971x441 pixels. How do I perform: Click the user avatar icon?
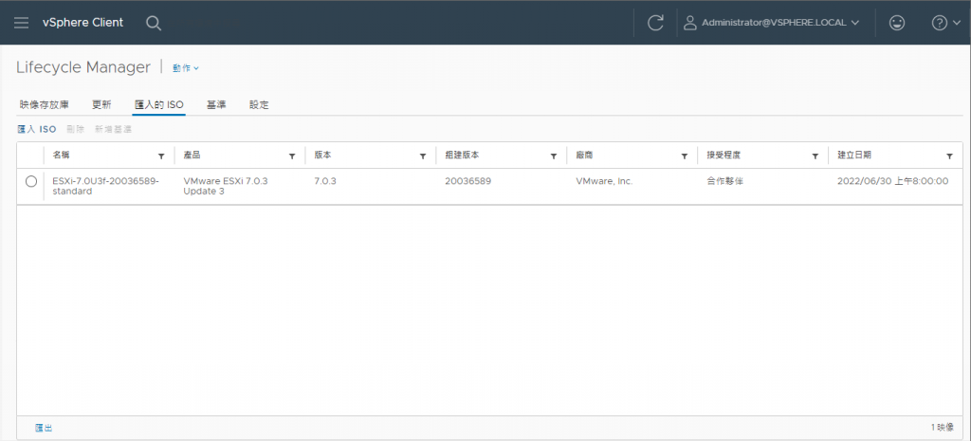click(x=689, y=23)
